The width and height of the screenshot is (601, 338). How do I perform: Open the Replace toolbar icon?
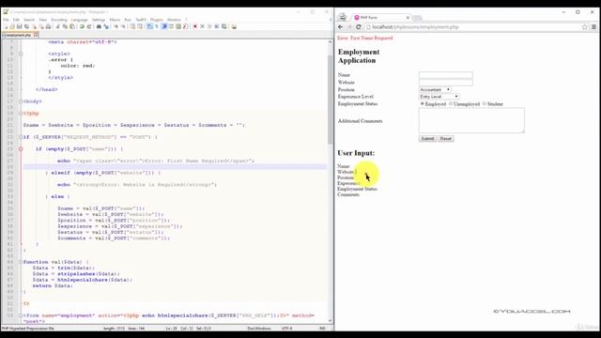(x=106, y=26)
